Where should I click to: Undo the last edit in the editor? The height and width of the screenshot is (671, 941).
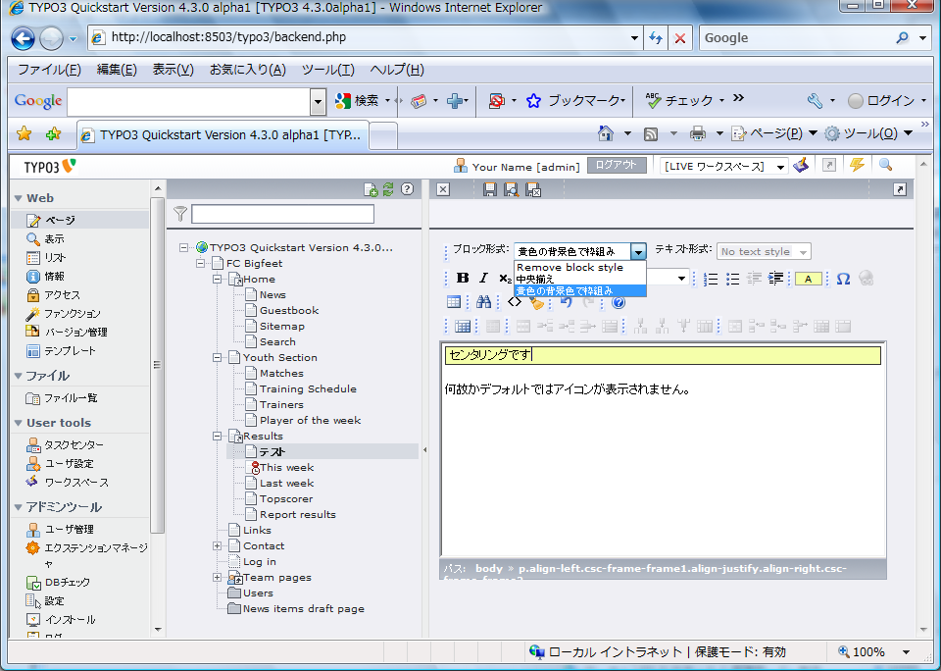(x=566, y=303)
